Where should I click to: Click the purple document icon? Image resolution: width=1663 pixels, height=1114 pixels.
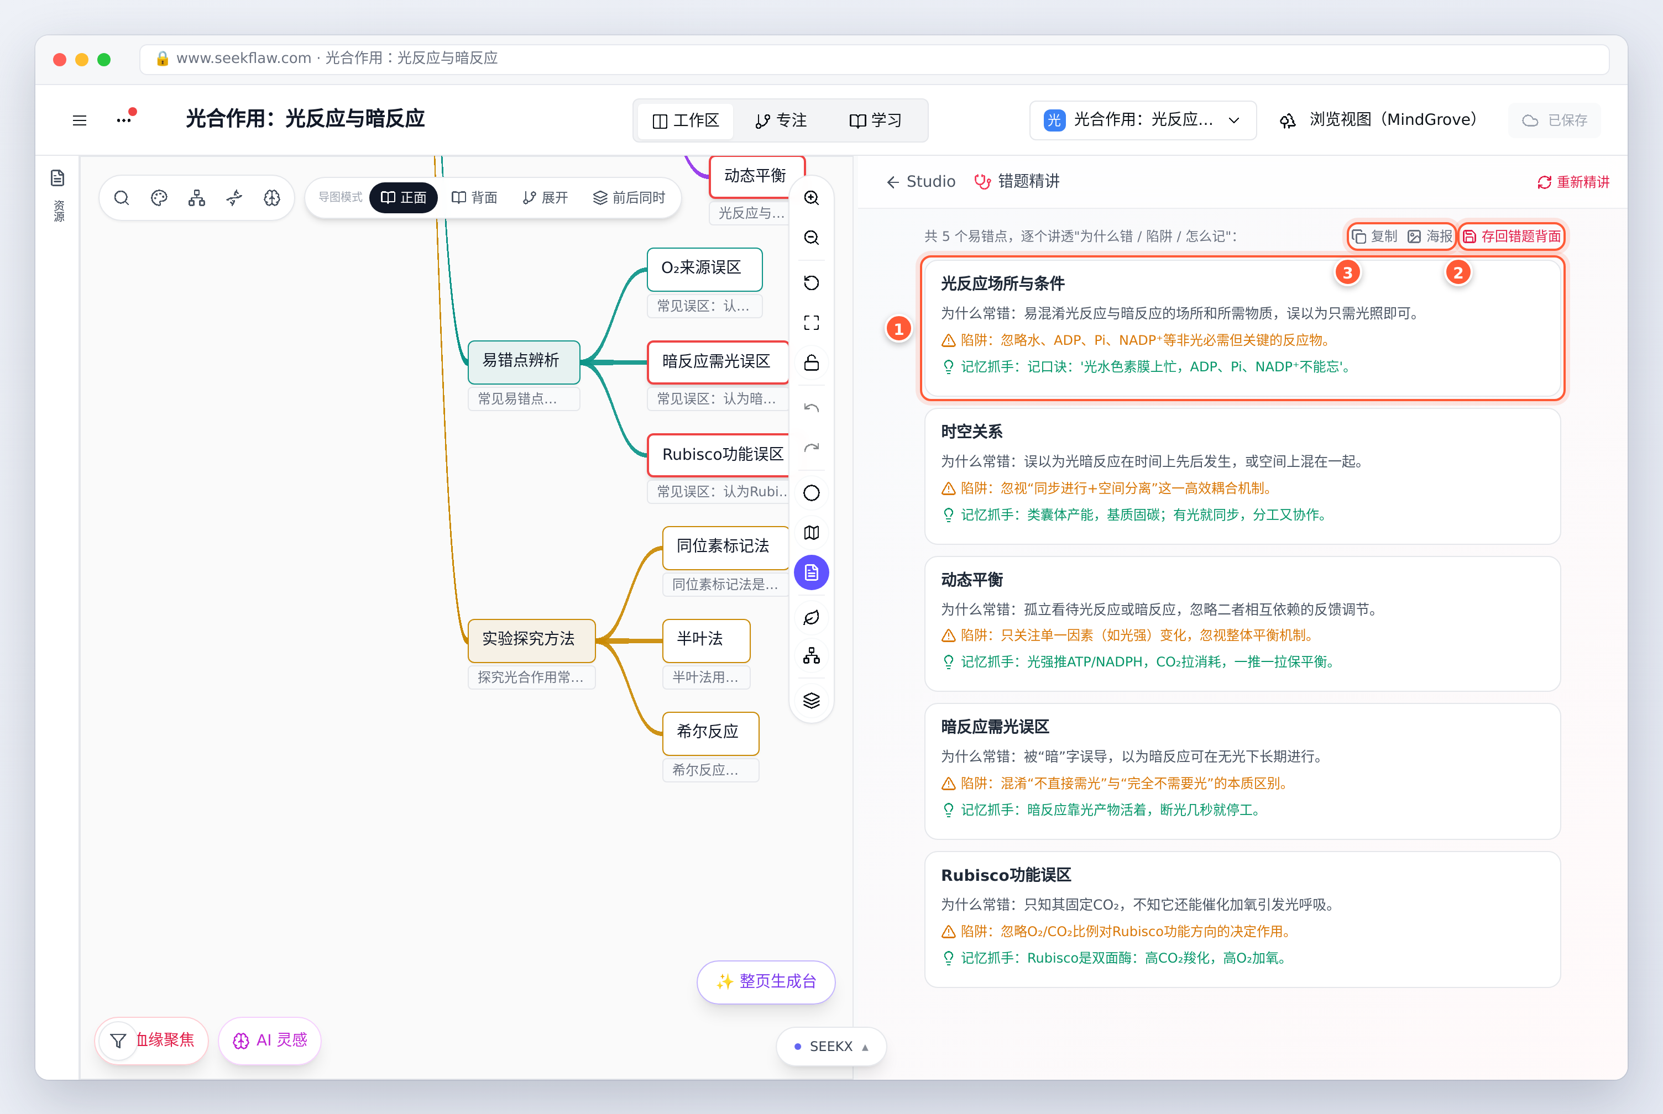coord(812,572)
